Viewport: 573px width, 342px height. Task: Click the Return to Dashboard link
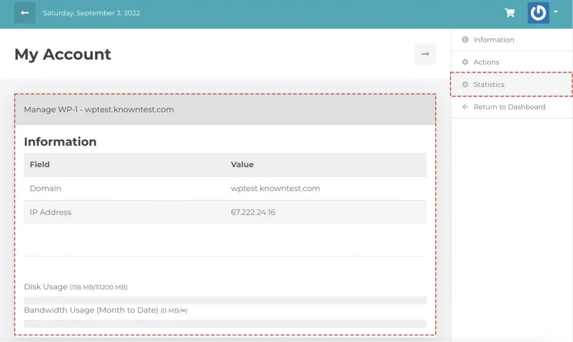(x=510, y=106)
